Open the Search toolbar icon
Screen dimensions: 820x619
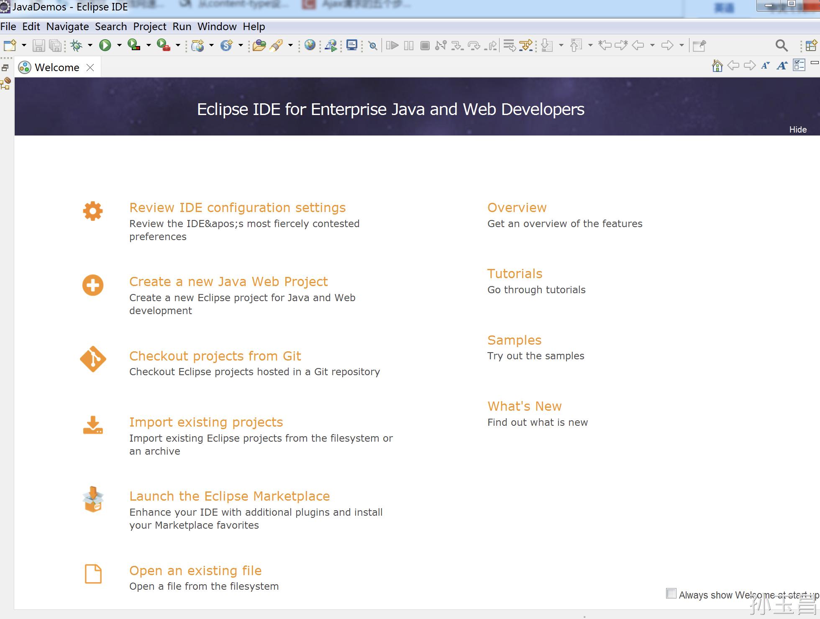(x=782, y=45)
